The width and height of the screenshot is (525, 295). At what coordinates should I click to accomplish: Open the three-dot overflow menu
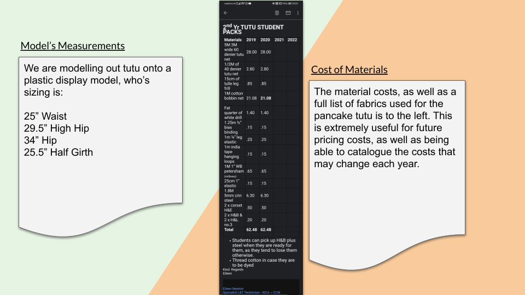(x=297, y=13)
